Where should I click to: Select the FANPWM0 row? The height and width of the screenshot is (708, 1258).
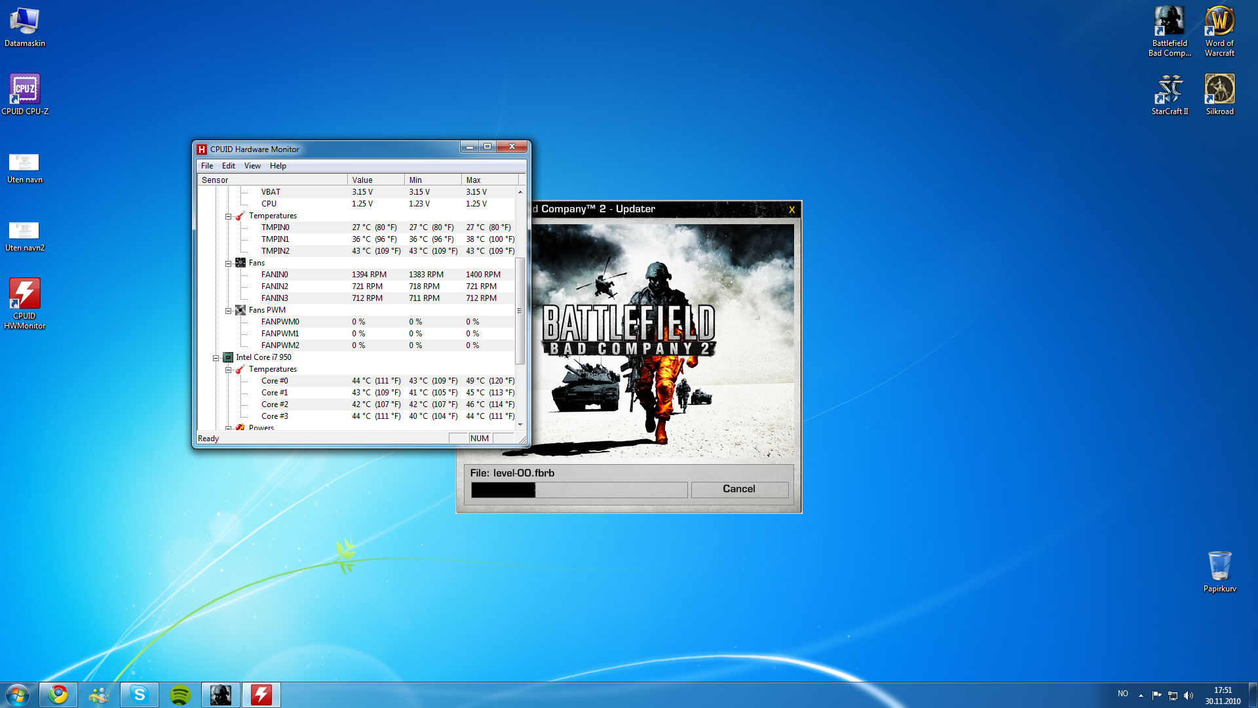(x=356, y=322)
